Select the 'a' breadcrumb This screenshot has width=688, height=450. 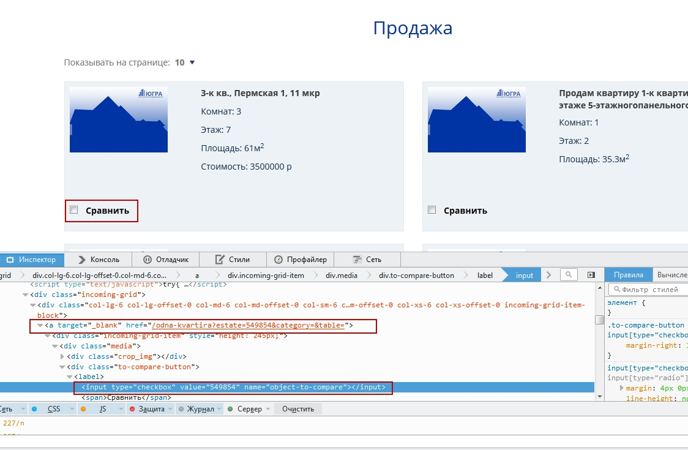click(197, 276)
